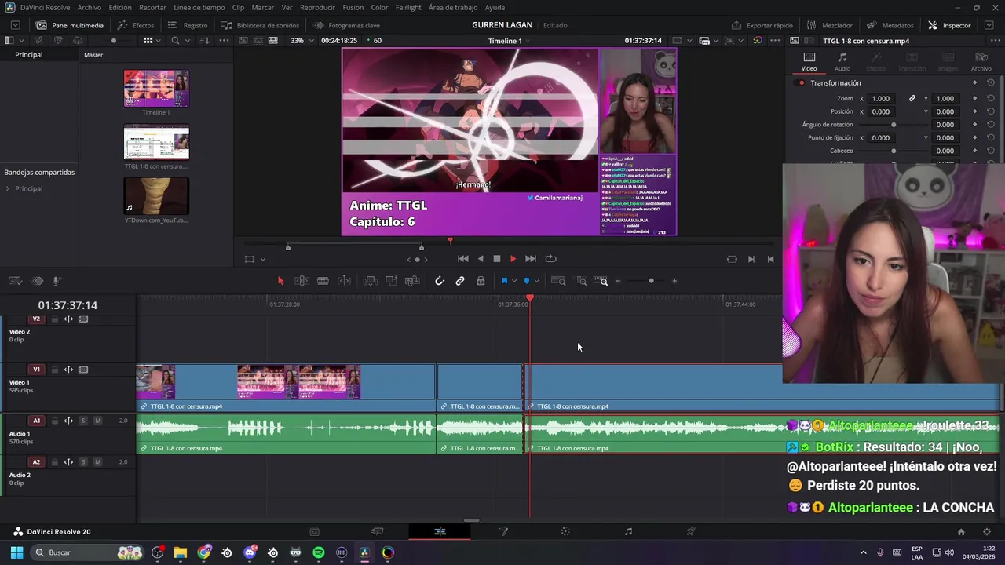Screen dimensions: 1005x565
Task: Click the Zoom X value field
Action: [882, 99]
